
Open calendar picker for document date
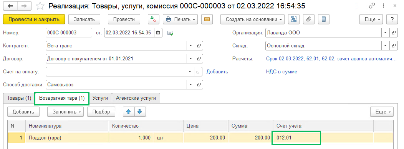(x=158, y=33)
